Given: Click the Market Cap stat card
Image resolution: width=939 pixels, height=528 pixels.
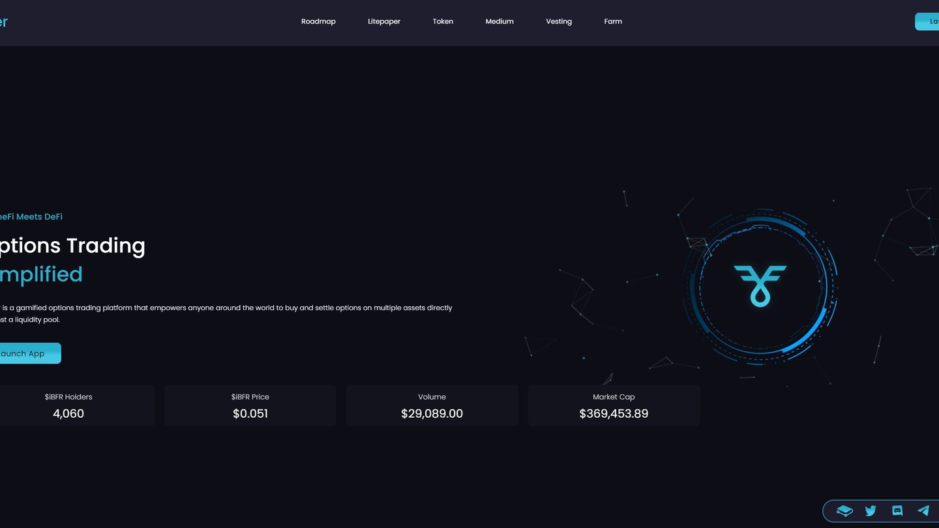Looking at the screenshot, I should 614,405.
